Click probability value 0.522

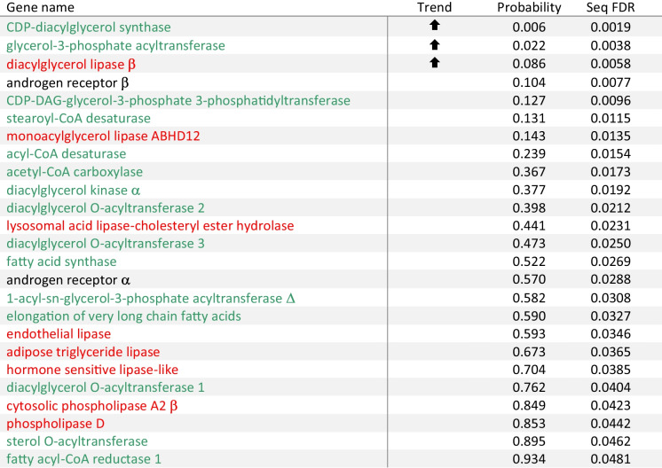[x=529, y=261]
